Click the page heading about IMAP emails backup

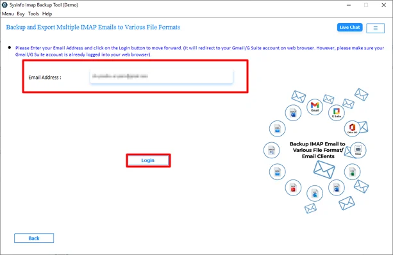93,27
